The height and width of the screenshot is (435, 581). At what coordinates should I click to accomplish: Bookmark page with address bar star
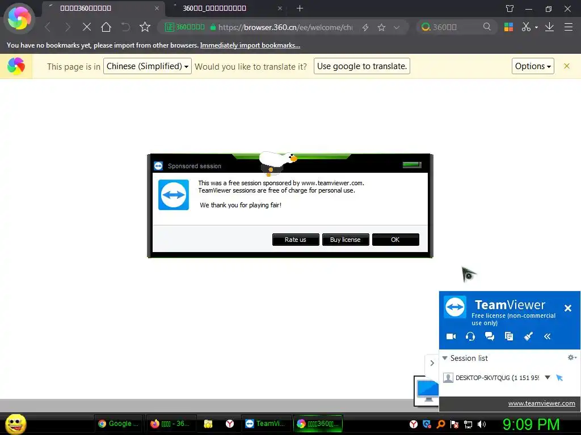point(381,27)
